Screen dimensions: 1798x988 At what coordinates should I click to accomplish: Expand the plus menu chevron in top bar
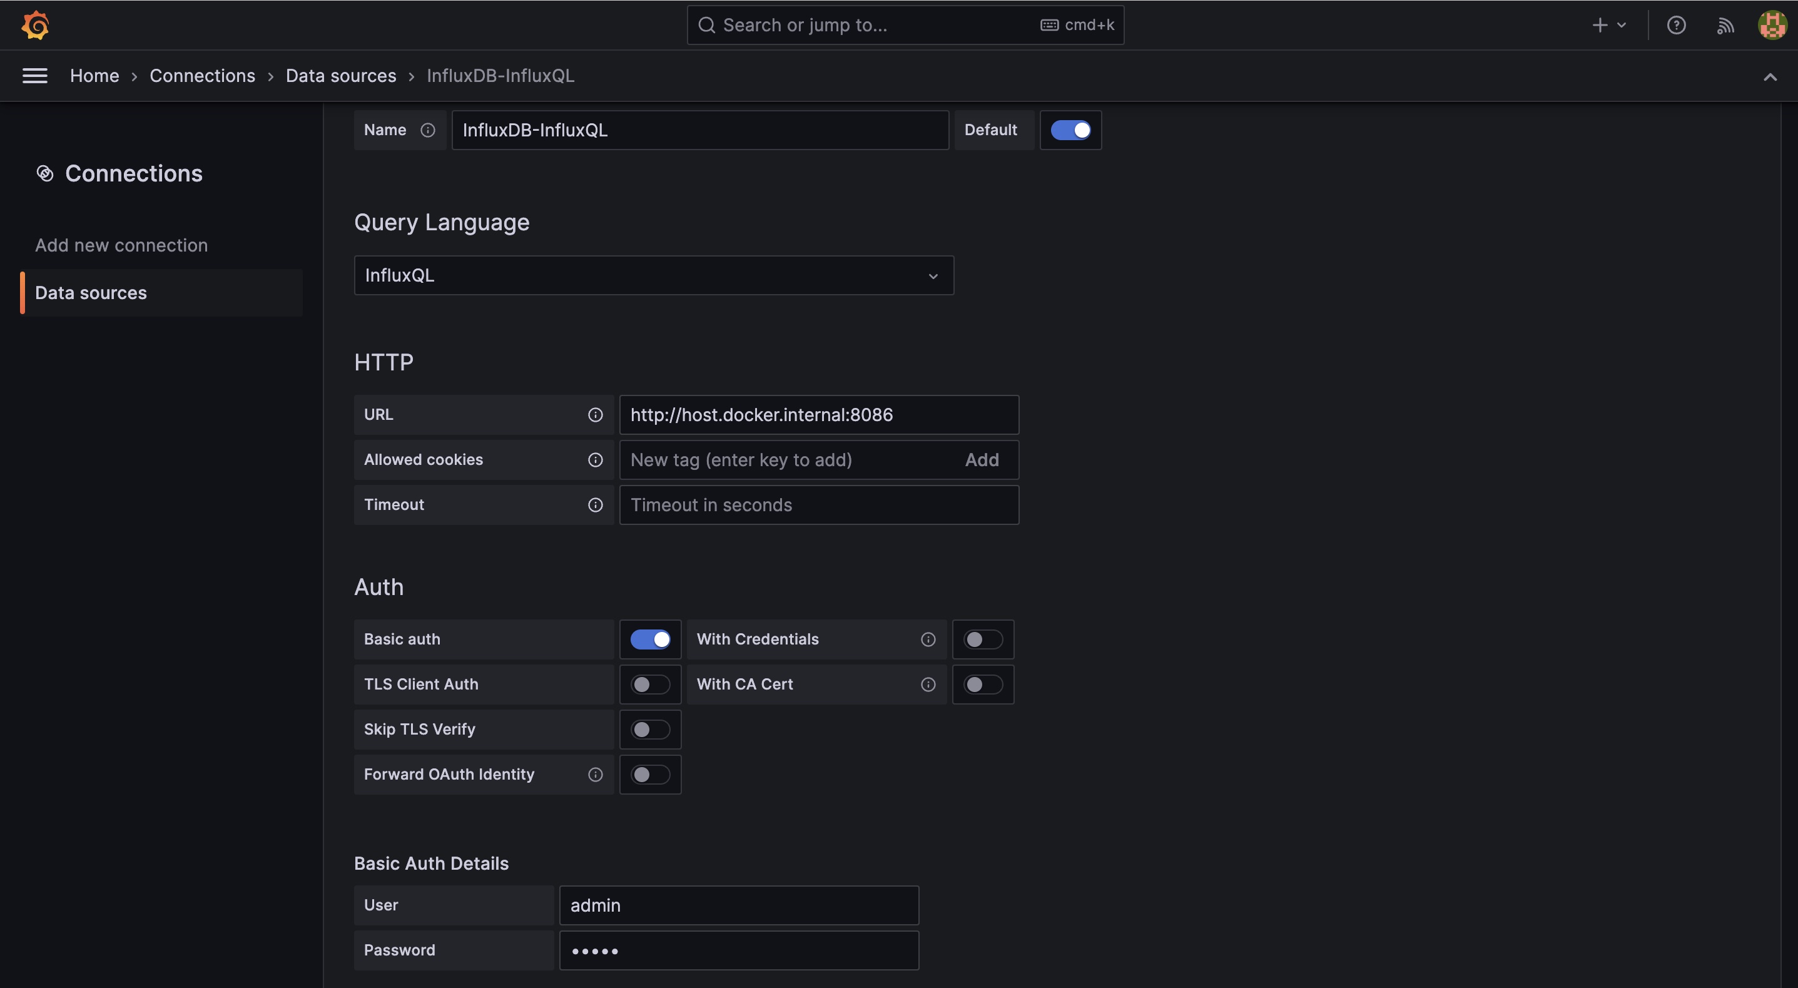[x=1622, y=25]
